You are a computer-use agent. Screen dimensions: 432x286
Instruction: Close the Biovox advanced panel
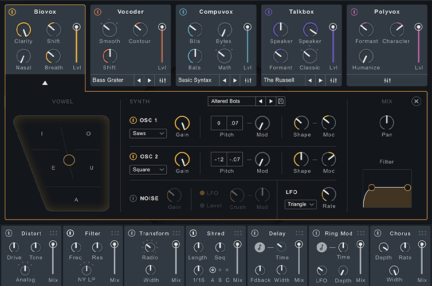point(417,101)
